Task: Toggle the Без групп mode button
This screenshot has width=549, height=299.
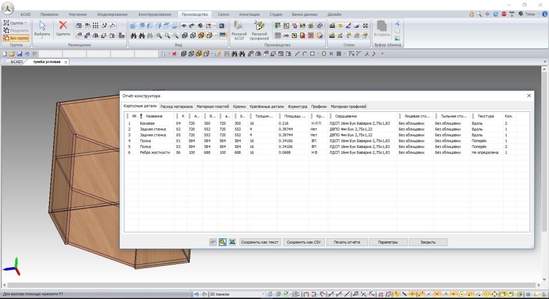Action: [x=16, y=38]
